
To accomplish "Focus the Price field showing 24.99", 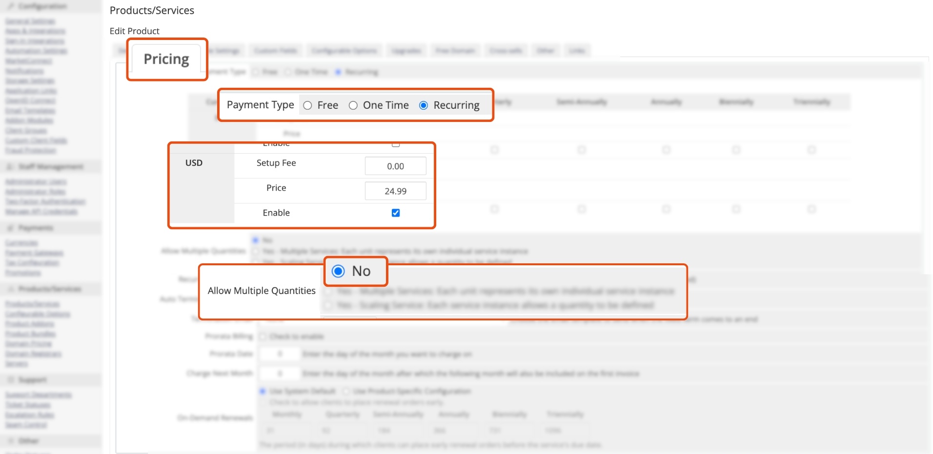I will click(x=395, y=191).
